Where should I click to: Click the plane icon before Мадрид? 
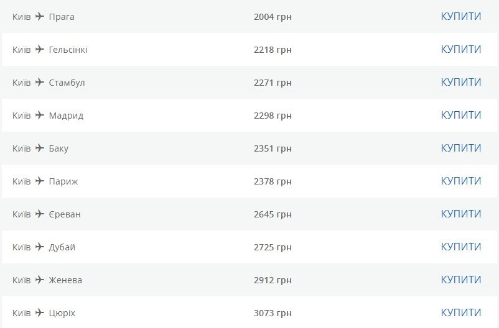40,115
